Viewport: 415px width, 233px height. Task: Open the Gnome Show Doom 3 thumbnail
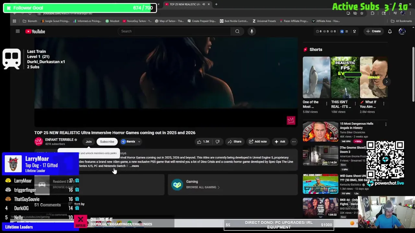[x=320, y=155]
